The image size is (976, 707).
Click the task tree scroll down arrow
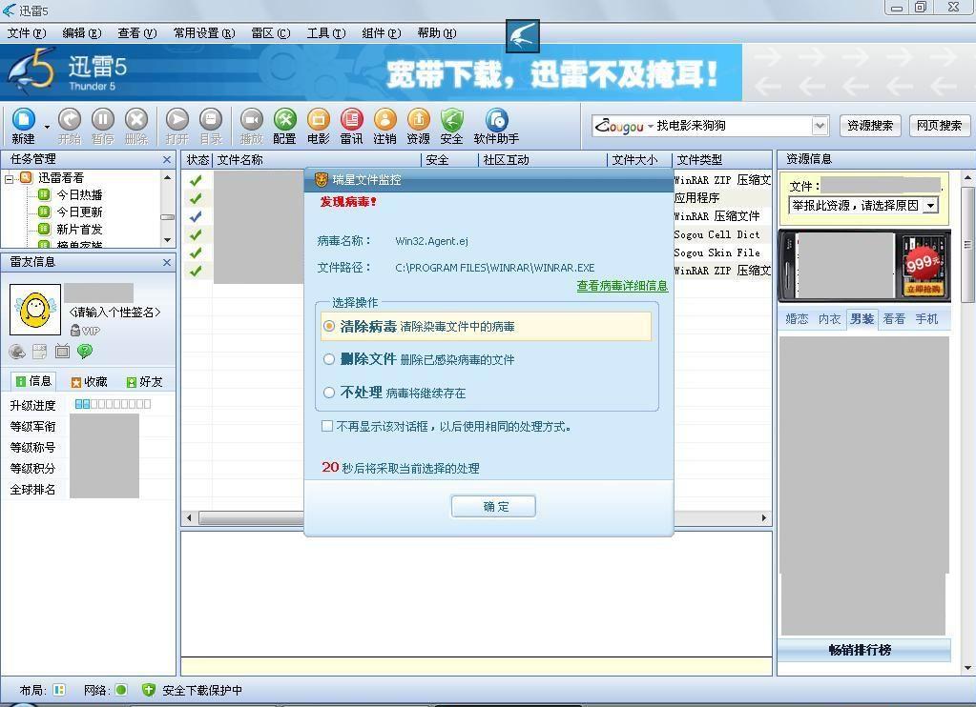point(168,240)
